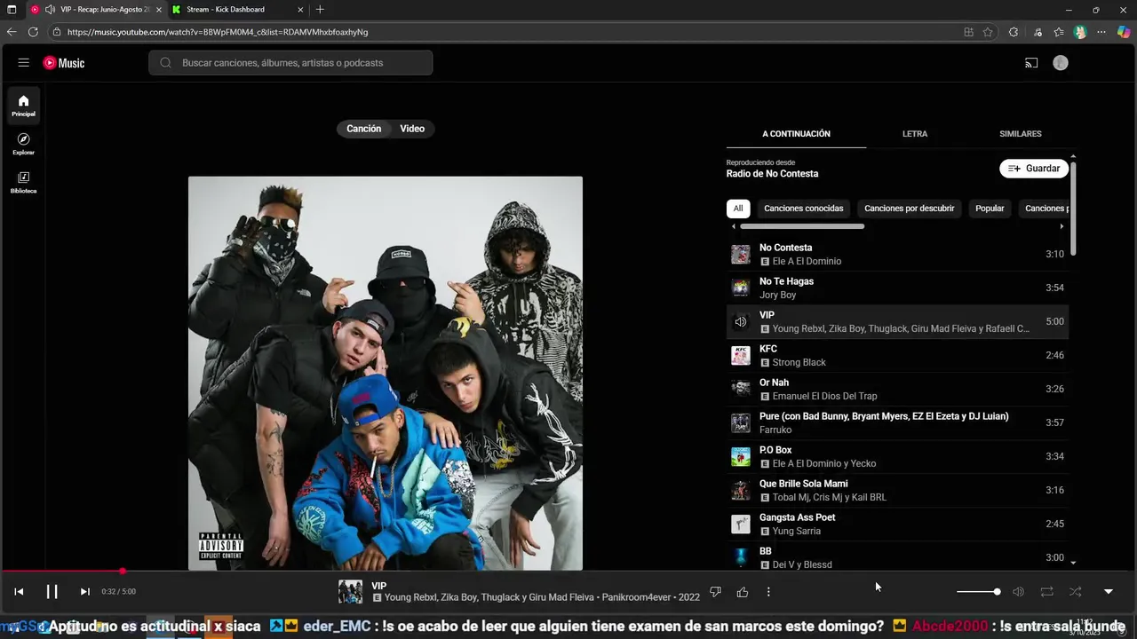The width and height of the screenshot is (1137, 639).
Task: Dislike the song VIP
Action: tap(715, 592)
